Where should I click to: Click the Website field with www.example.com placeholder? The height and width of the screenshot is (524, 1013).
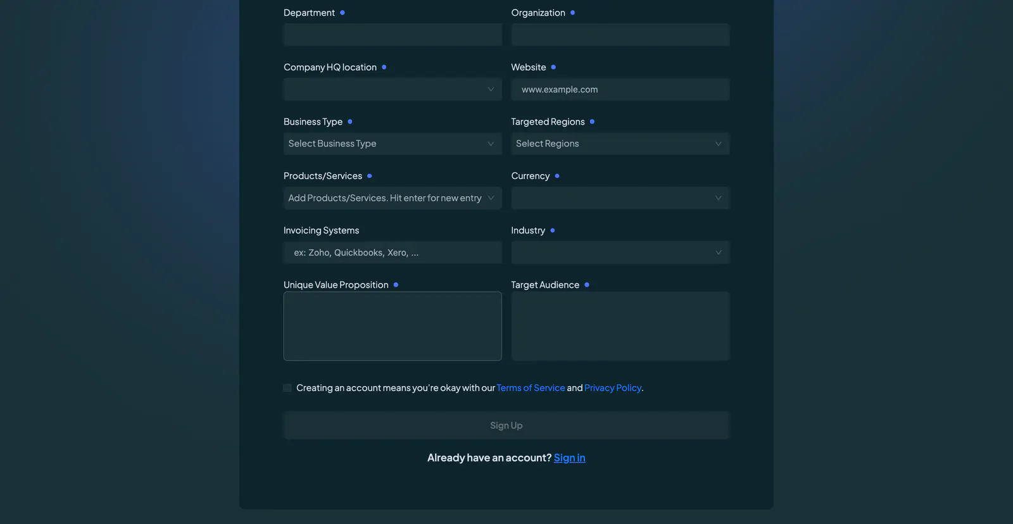tap(620, 89)
